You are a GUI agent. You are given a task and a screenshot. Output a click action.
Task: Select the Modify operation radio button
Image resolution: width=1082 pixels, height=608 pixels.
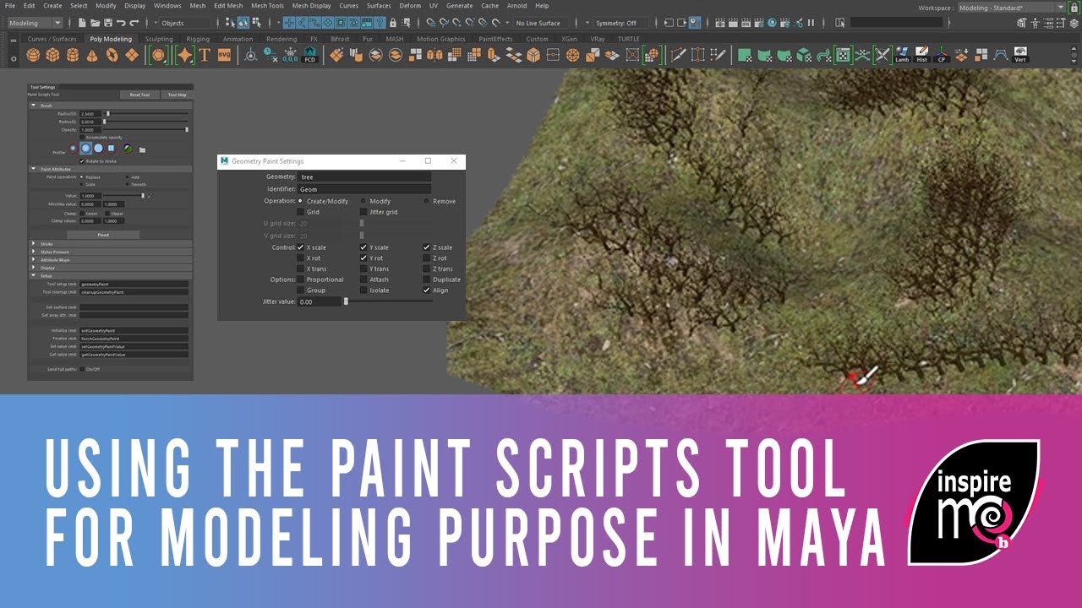point(363,201)
